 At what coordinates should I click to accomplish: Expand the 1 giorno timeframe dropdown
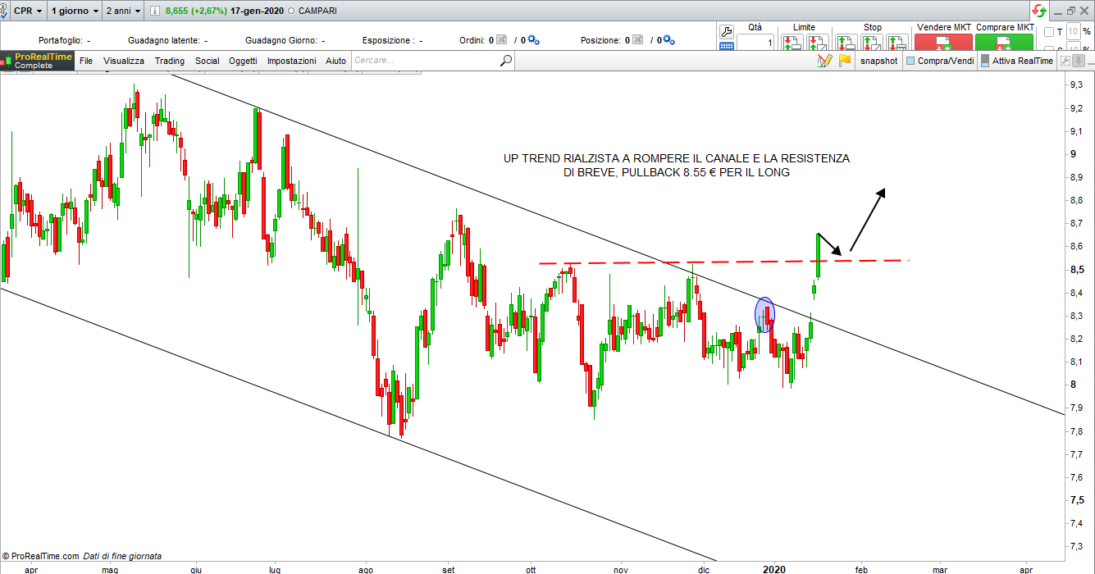point(75,11)
